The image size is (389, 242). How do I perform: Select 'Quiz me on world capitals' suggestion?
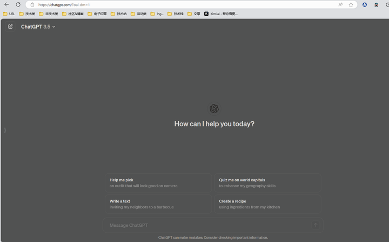click(267, 183)
